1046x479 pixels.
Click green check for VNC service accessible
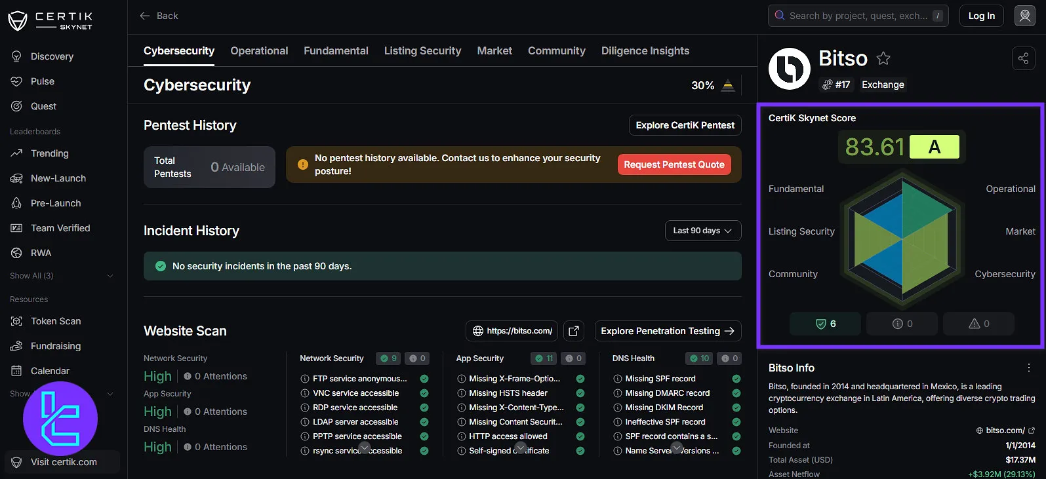click(x=424, y=393)
